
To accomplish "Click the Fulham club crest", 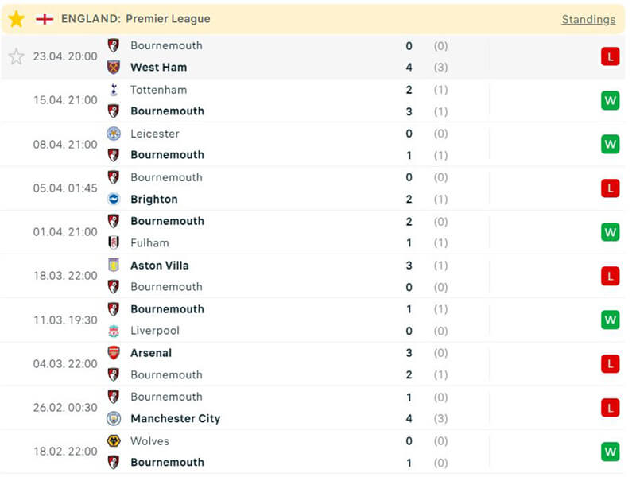I will (x=114, y=242).
